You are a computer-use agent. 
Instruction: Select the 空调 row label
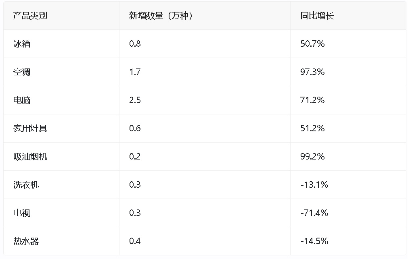click(x=22, y=72)
